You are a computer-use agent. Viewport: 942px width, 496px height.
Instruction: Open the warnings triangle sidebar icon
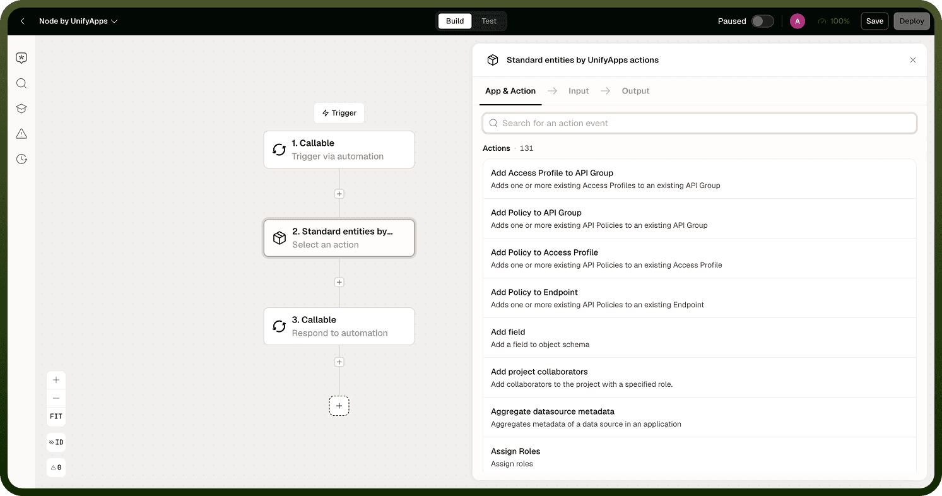point(21,134)
